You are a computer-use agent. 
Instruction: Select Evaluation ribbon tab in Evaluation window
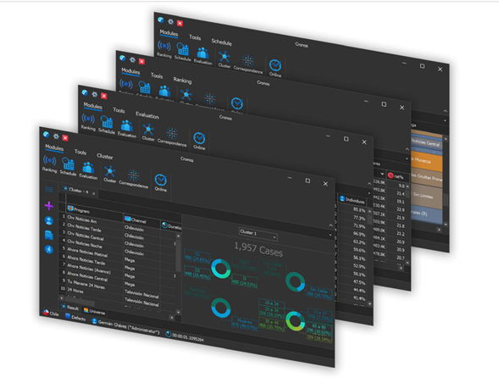[x=147, y=115]
